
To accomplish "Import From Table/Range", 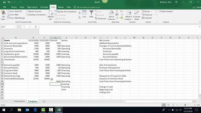I will point(16,18).
